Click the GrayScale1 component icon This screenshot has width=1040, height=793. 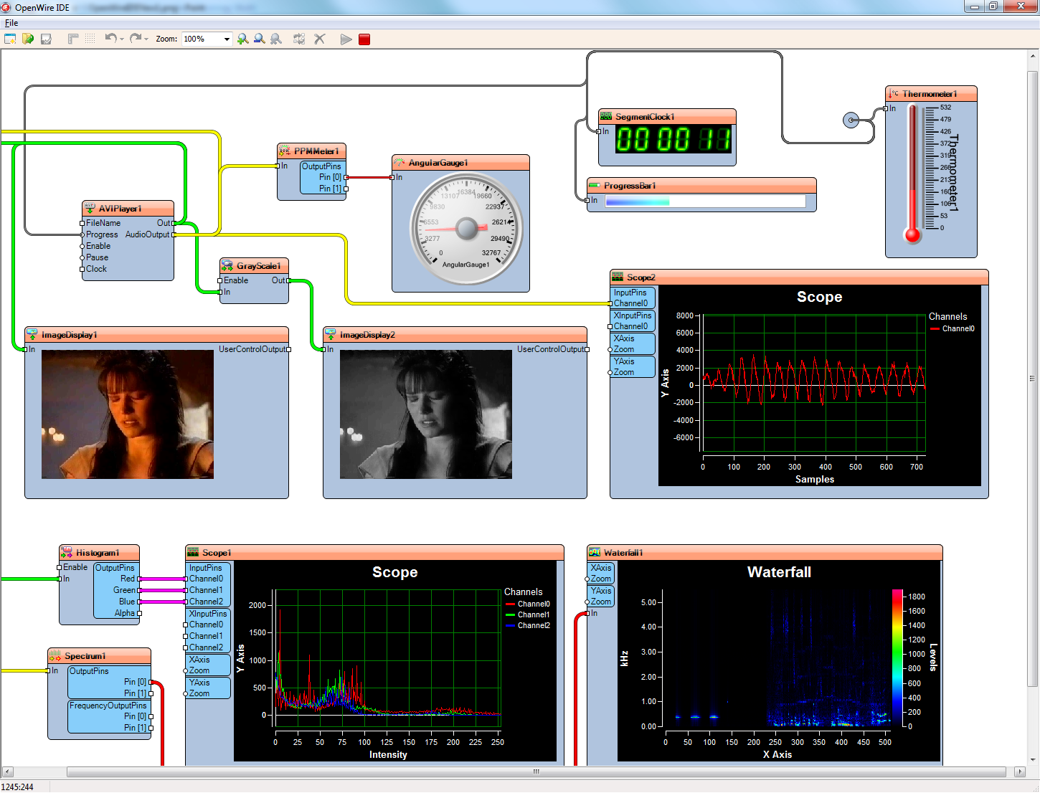[227, 265]
